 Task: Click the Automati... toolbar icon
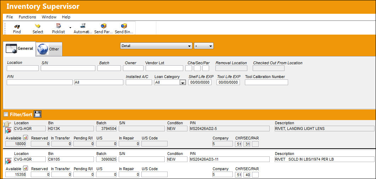coord(83,26)
